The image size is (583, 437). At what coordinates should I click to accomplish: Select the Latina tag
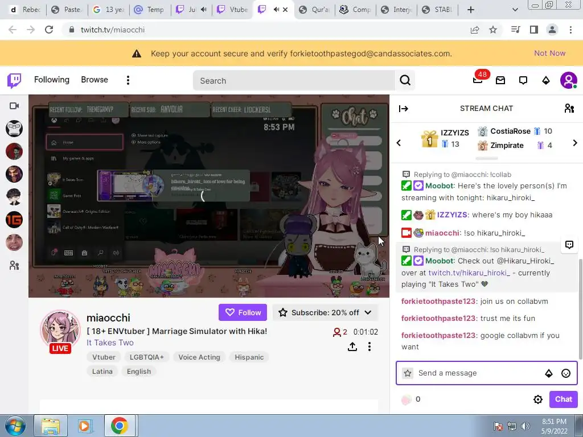[x=102, y=372]
